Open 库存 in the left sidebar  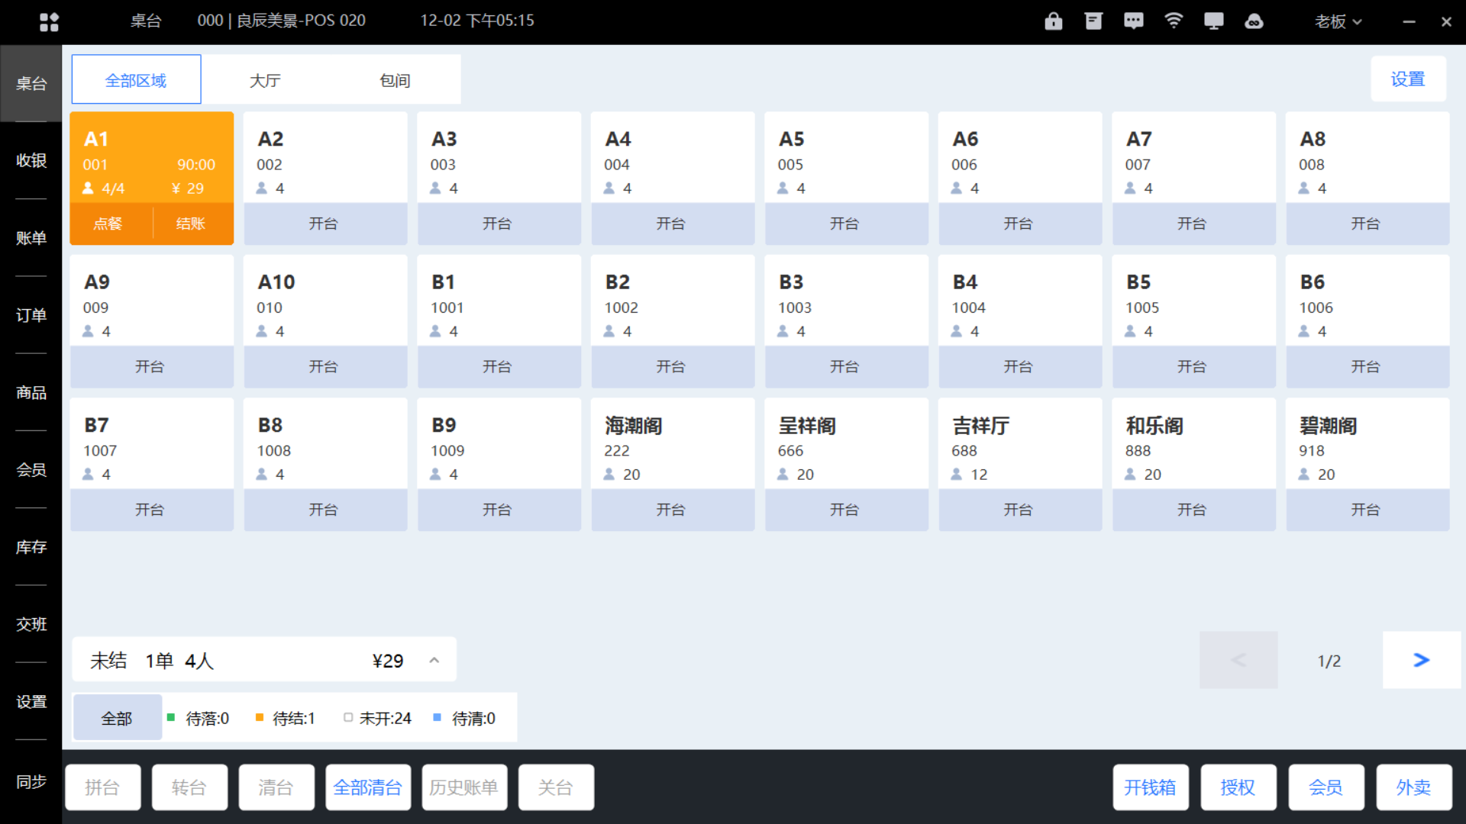(31, 547)
